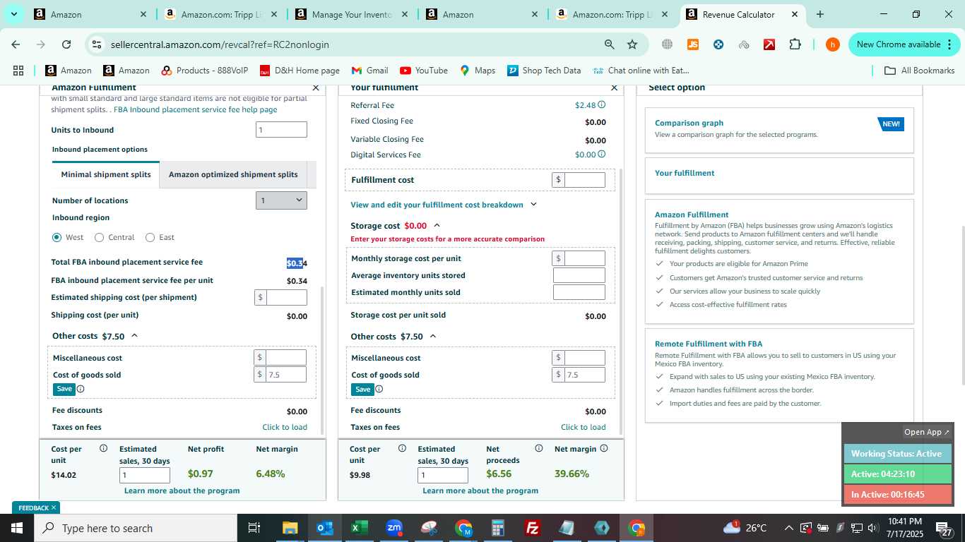Dismiss the FEEDBACK tab
The width and height of the screenshot is (965, 542).
[54, 507]
